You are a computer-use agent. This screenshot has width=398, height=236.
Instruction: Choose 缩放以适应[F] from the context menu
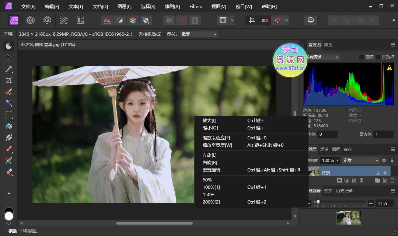(x=216, y=138)
